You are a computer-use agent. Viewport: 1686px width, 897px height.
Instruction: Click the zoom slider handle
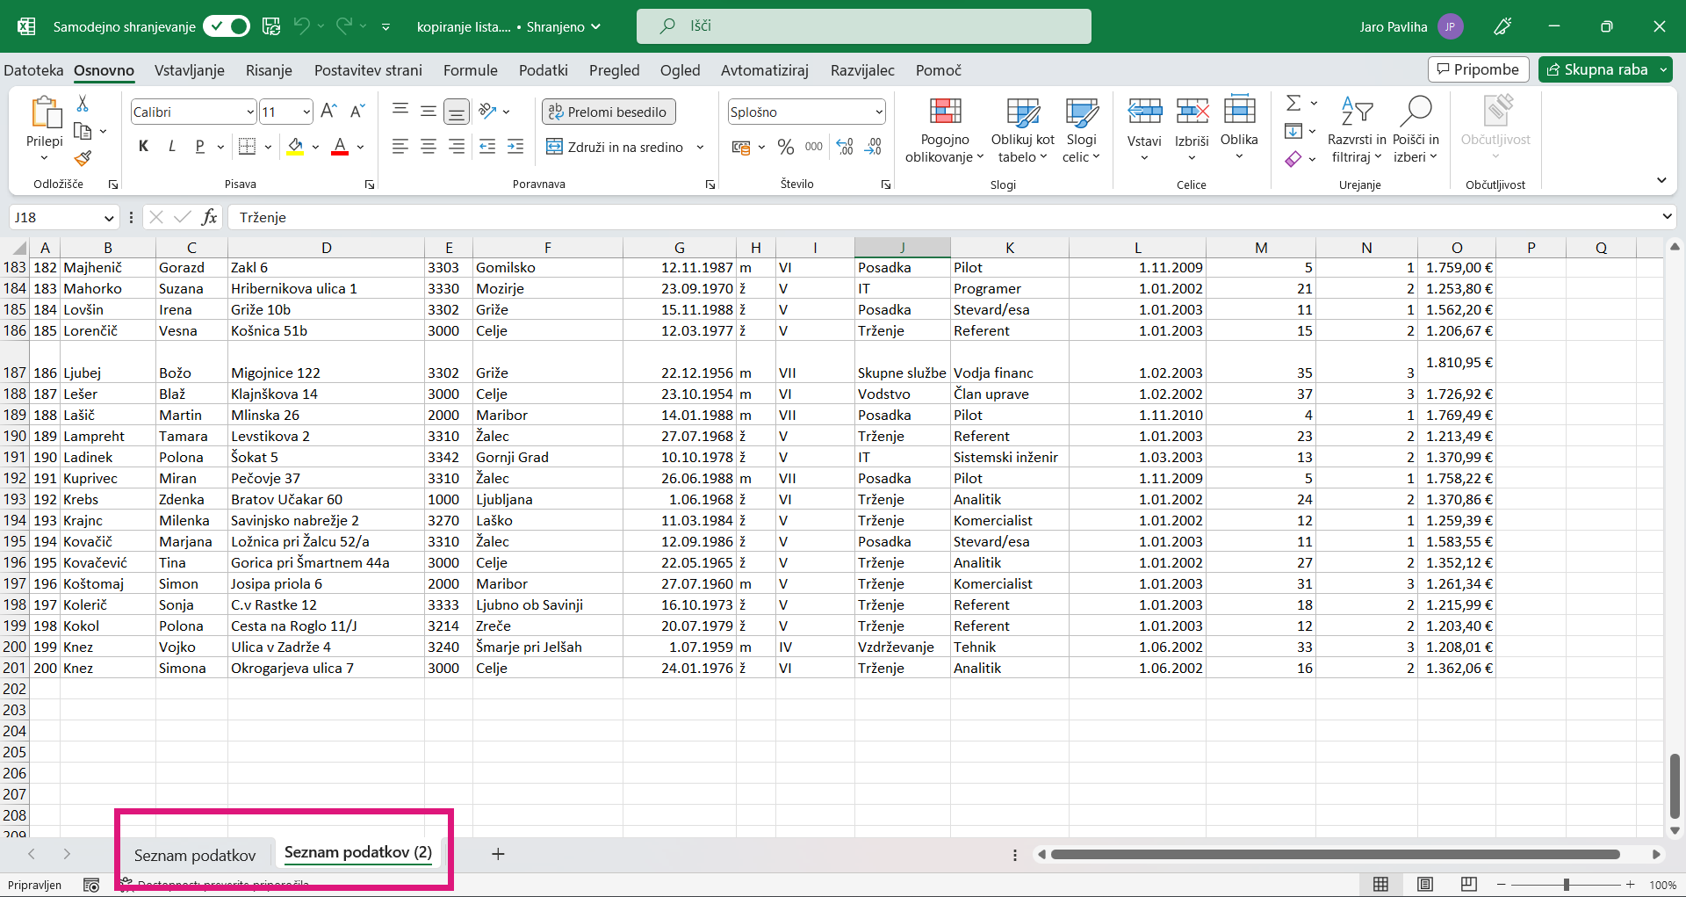tap(1567, 885)
